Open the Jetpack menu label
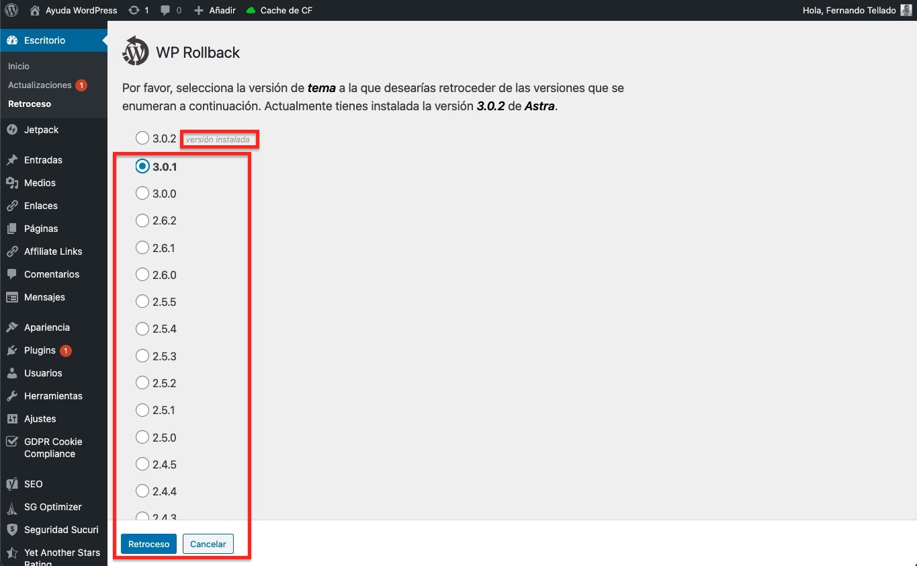This screenshot has height=566, width=917. click(x=42, y=130)
